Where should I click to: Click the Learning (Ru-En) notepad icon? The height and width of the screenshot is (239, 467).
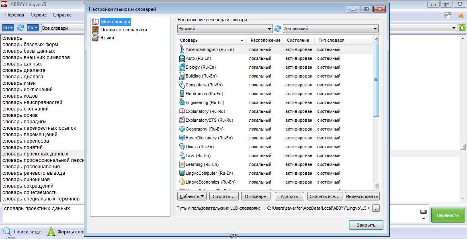coord(182,164)
